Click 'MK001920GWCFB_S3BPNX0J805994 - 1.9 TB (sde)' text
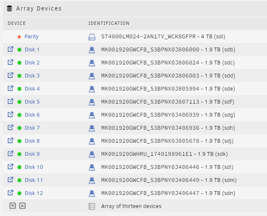 coord(168,89)
